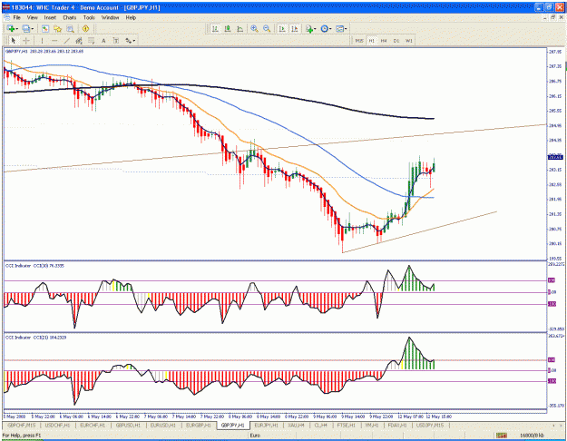567x441 pixels.
Task: Switch timeframe to H1
Action: click(x=371, y=41)
